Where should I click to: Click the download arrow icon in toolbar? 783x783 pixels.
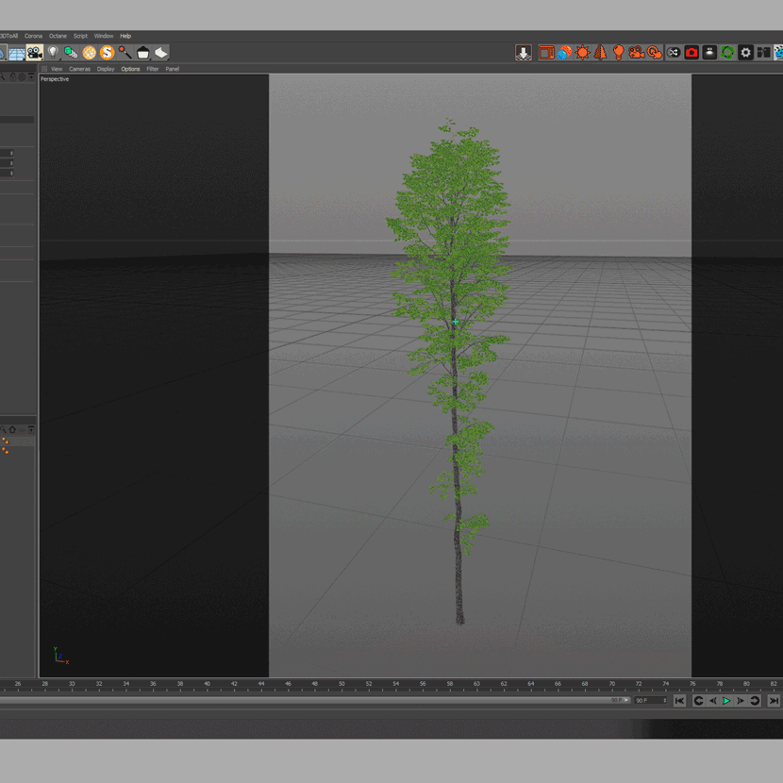coord(524,53)
